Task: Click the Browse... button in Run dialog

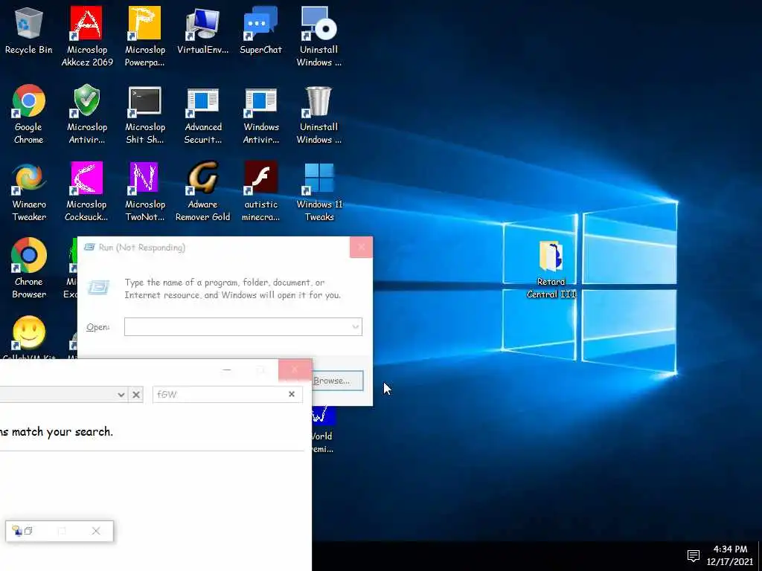Action: pos(337,380)
